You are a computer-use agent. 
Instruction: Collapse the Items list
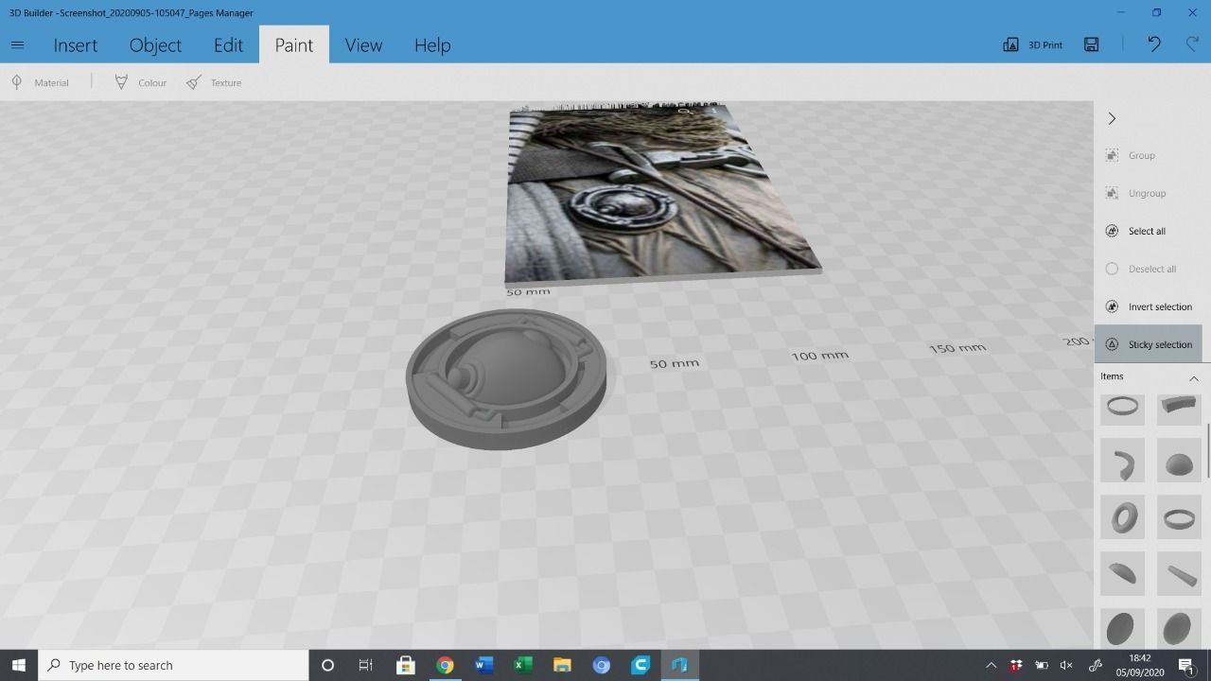tap(1194, 377)
